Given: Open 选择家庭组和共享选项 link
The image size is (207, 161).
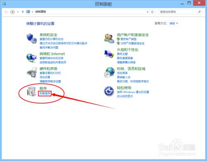Looking at the screenshot, I should click(x=53, y=62).
